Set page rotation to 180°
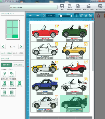 coord(86,15)
